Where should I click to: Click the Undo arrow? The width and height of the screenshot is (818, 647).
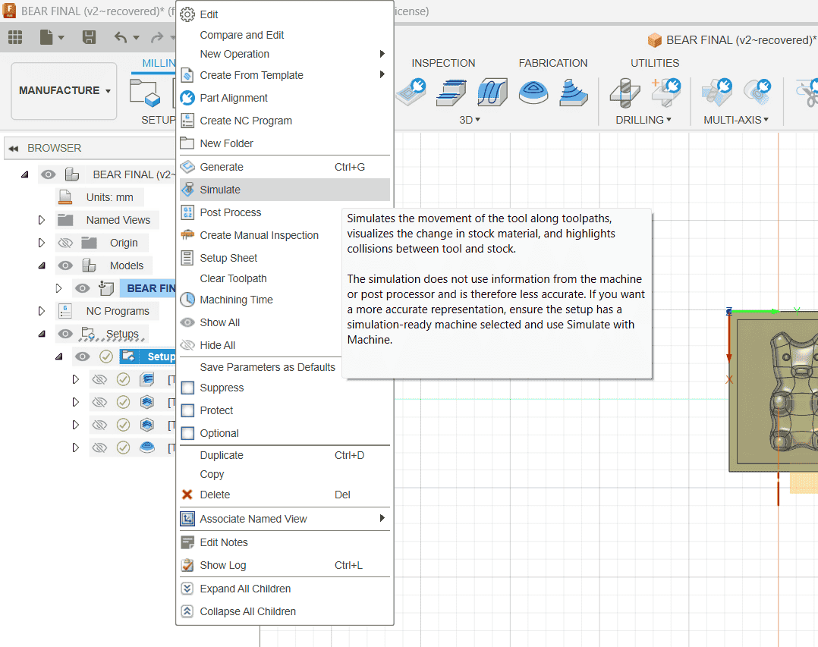pyautogui.click(x=121, y=37)
